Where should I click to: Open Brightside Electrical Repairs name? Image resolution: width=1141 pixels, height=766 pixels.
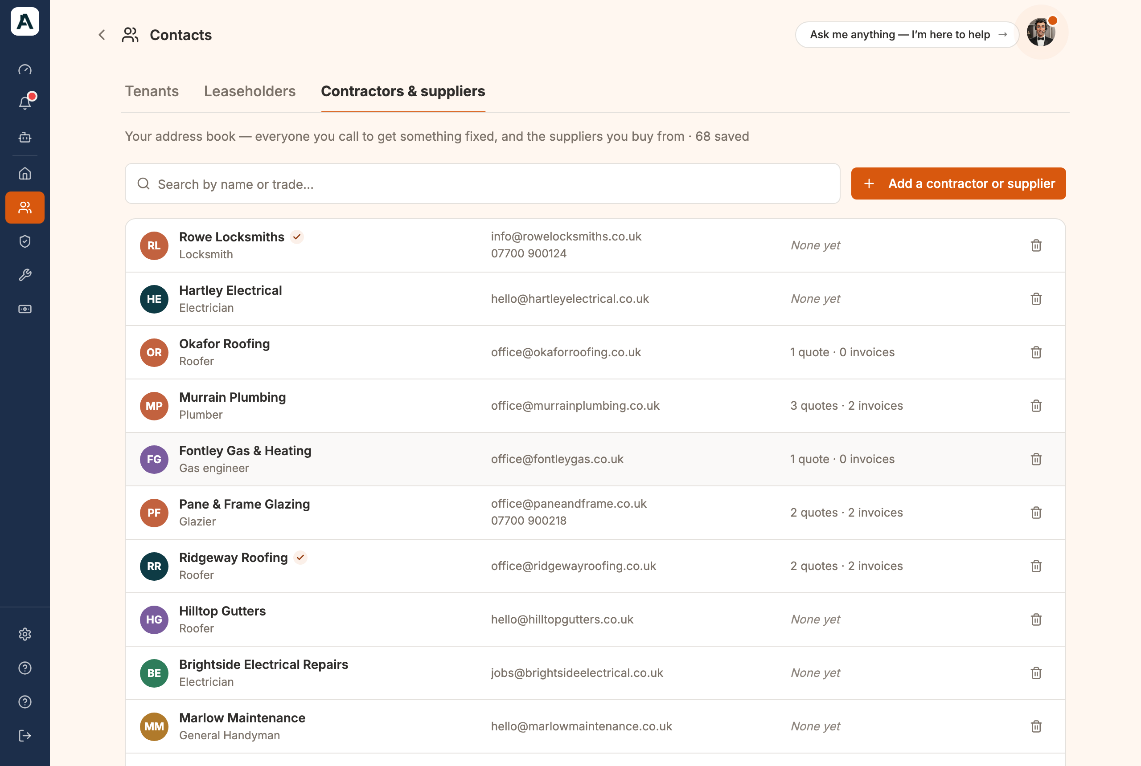click(x=263, y=664)
